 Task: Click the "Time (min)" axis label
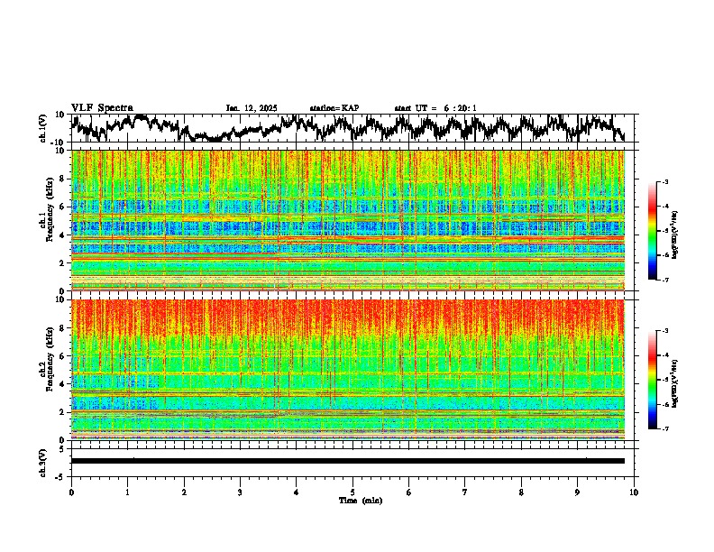pos(361,501)
